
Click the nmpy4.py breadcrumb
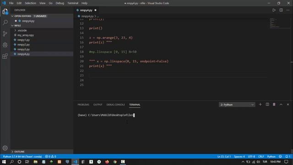point(87,16)
